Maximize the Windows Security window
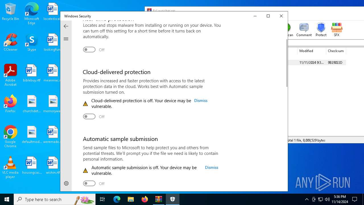364x205 pixels. click(x=268, y=16)
